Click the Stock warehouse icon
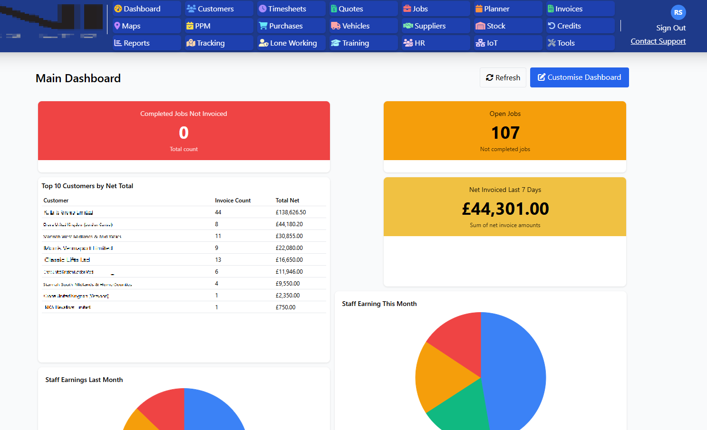The width and height of the screenshot is (707, 430). click(480, 26)
